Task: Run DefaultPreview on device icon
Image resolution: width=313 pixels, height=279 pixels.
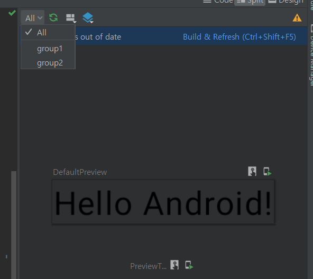Action: [268, 171]
